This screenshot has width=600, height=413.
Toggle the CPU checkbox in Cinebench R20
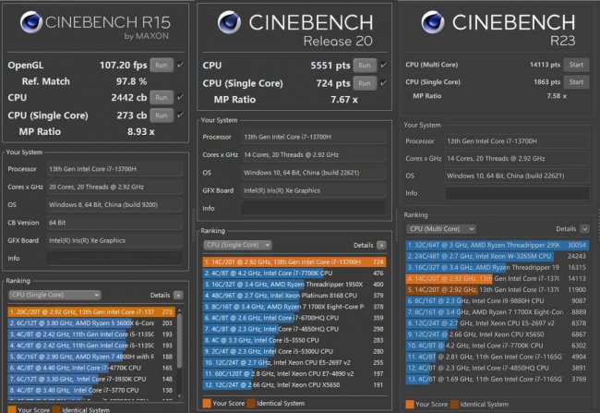[x=383, y=65]
